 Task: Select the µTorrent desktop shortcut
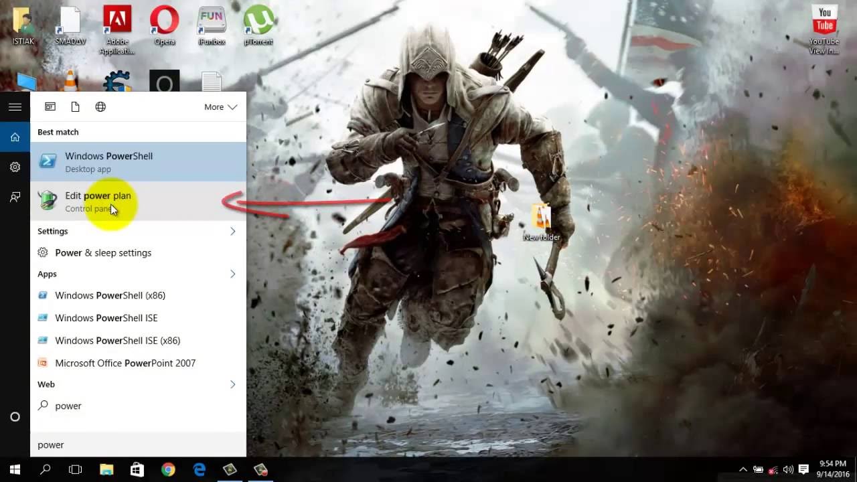(258, 27)
